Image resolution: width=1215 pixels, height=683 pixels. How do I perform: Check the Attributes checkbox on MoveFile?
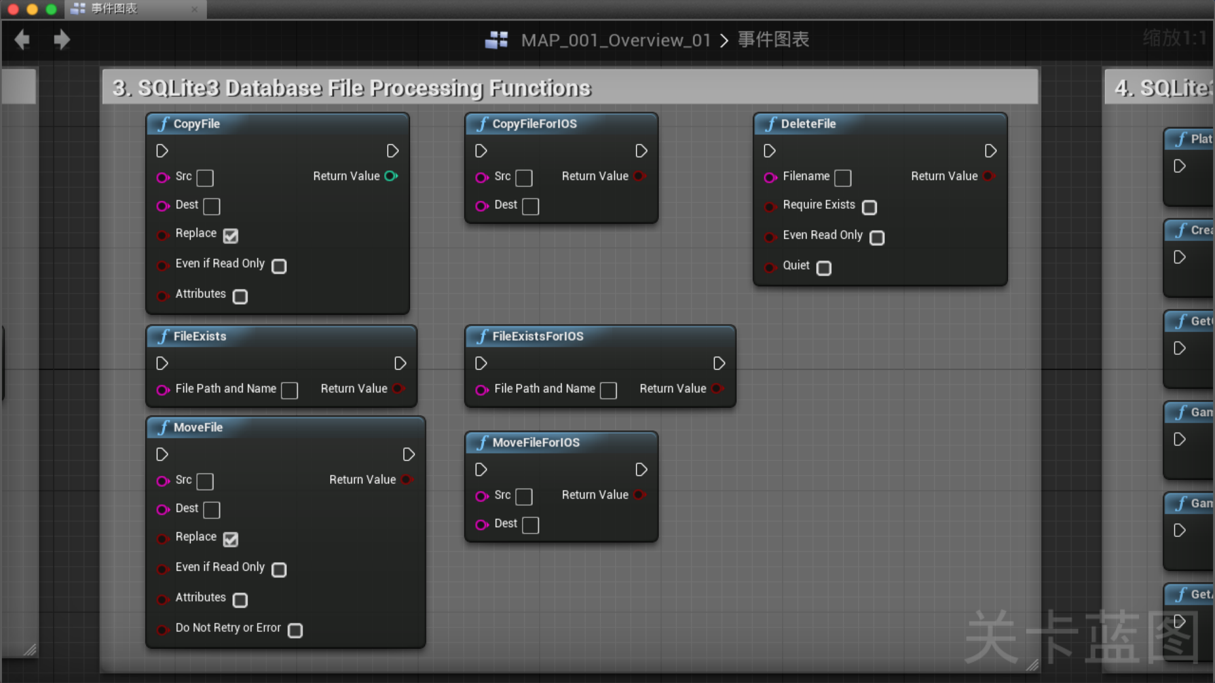tap(240, 600)
